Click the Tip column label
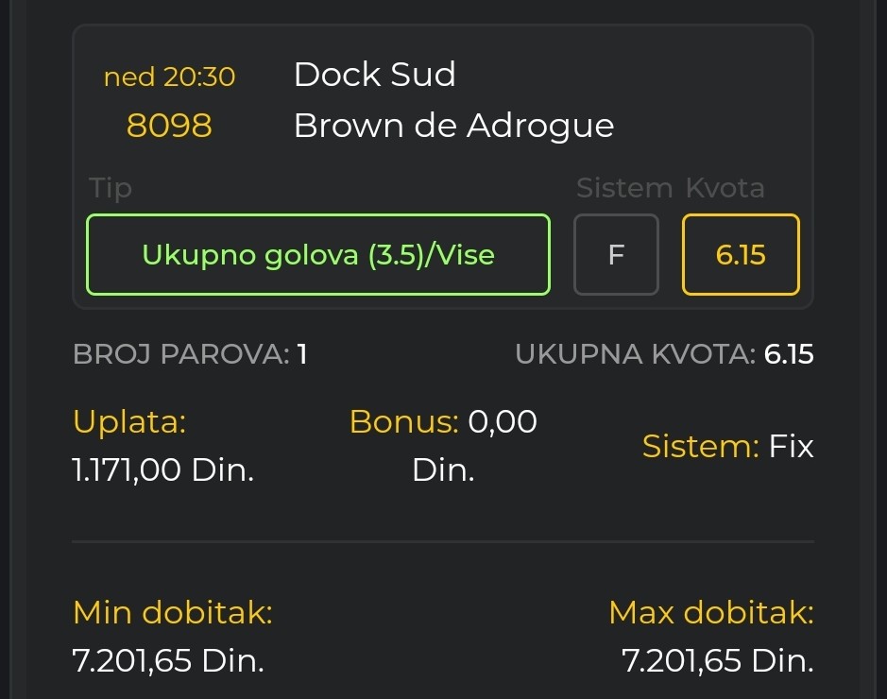This screenshot has height=699, width=887. [x=111, y=188]
